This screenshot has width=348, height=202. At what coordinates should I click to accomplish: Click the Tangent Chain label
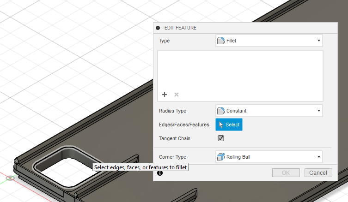coord(174,138)
